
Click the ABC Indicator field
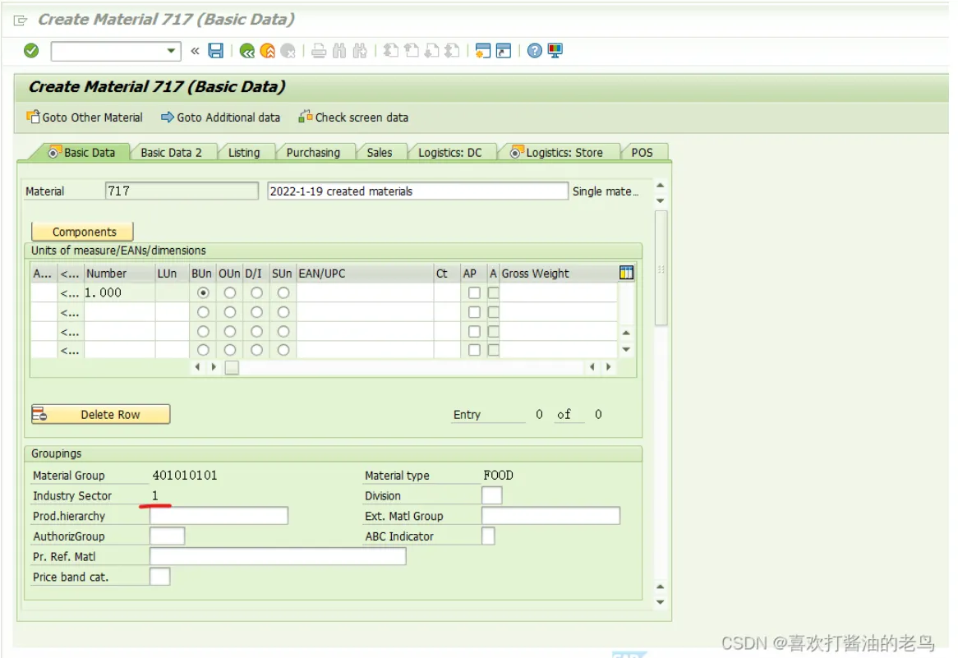[x=488, y=536]
